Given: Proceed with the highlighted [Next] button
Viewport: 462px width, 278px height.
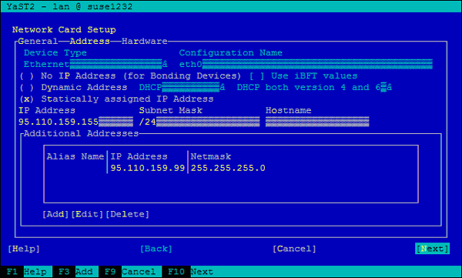Looking at the screenshot, I should point(432,249).
